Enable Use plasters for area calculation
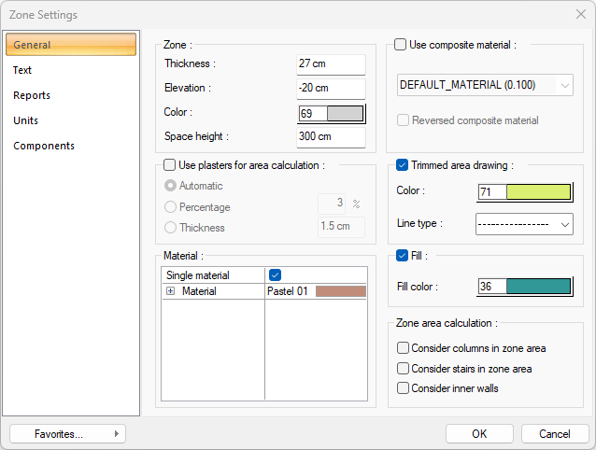This screenshot has width=596, height=450. 170,165
